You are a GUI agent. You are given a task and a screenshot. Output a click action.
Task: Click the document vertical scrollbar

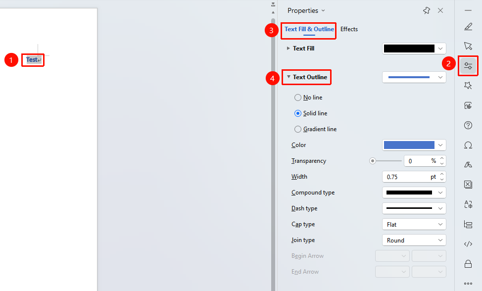click(x=273, y=153)
